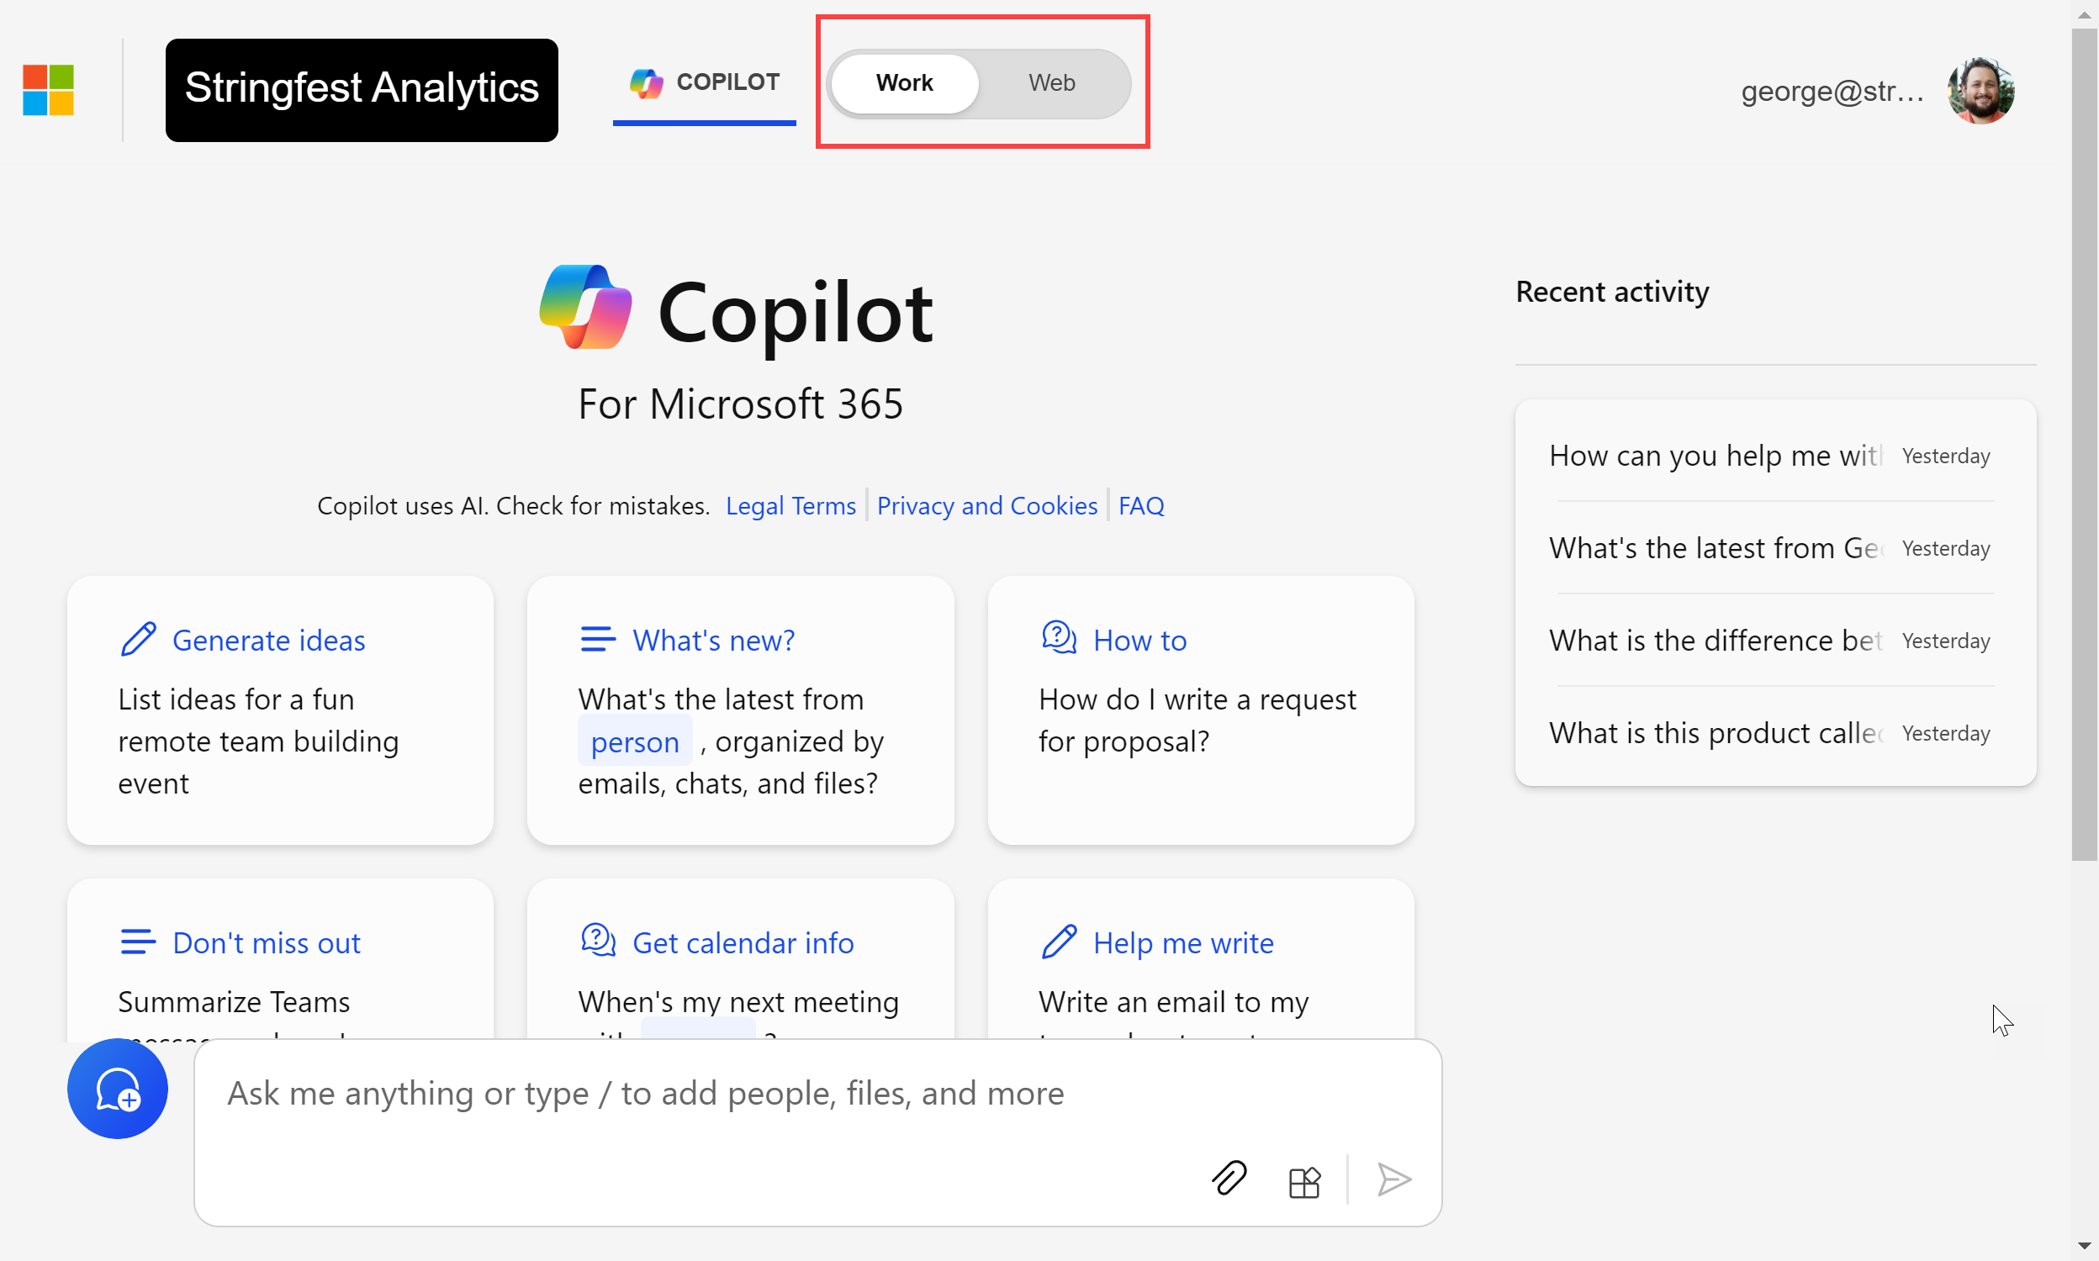
Task: Open recent activity 'How can you help me'
Action: click(1715, 456)
